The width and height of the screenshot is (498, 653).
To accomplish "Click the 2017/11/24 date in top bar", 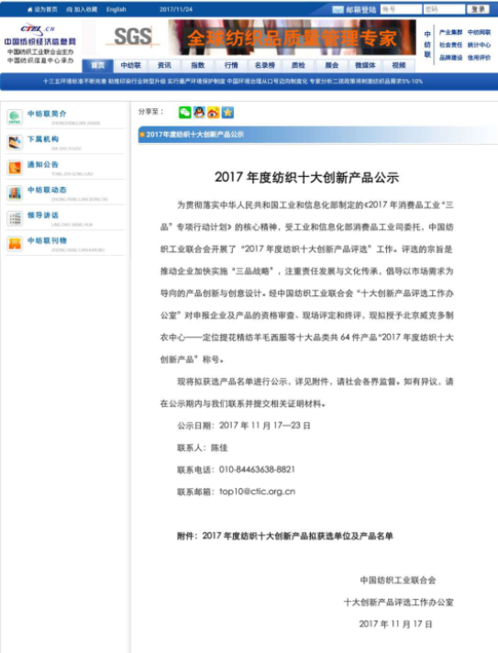I will tap(176, 9).
